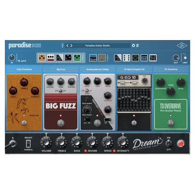Click the Gold Overdrive GAIN knob
The width and height of the screenshot is (195, 195).
[x=13, y=90]
